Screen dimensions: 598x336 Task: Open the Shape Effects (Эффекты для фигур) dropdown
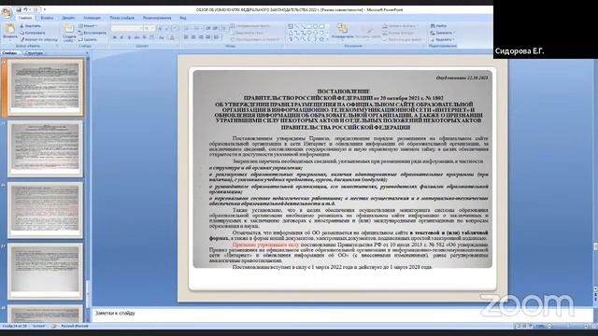[403, 39]
